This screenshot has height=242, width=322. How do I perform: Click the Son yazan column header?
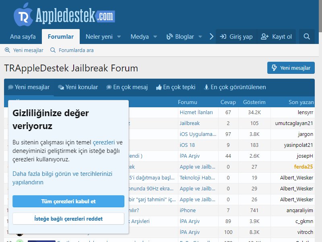tap(301, 102)
